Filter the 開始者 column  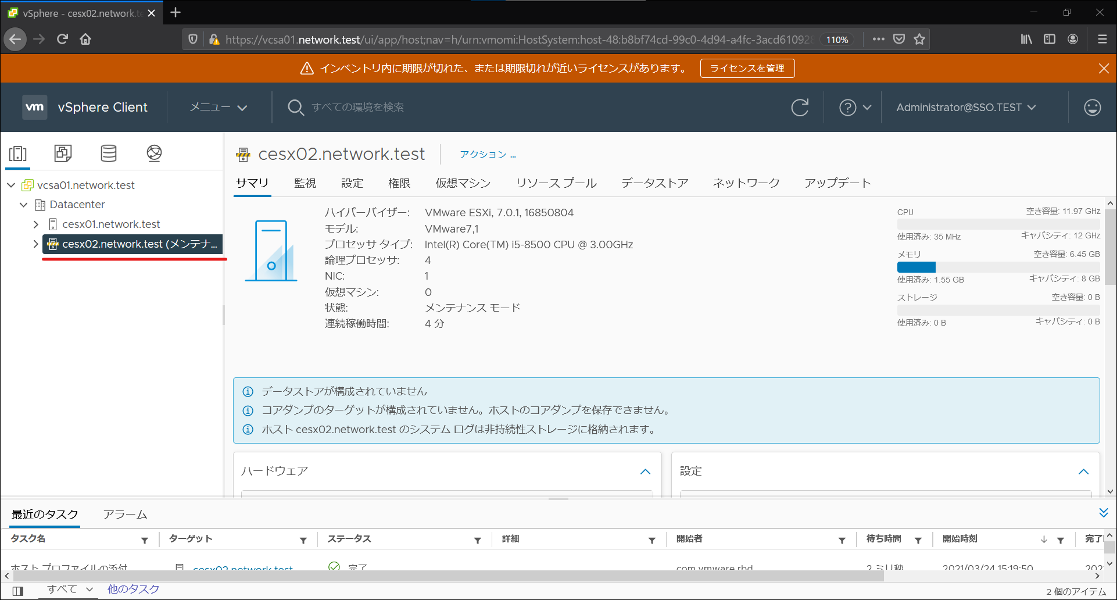[842, 540]
